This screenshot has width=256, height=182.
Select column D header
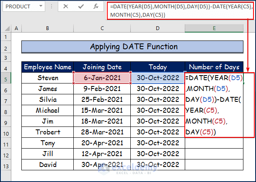(158, 28)
